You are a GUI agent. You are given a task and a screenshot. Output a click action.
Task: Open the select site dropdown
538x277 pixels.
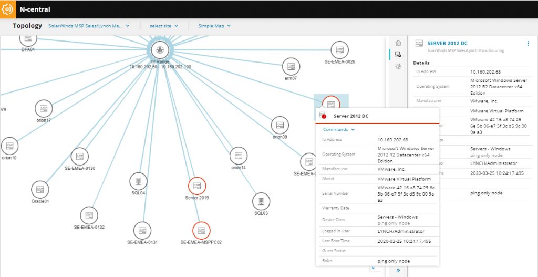click(x=164, y=26)
